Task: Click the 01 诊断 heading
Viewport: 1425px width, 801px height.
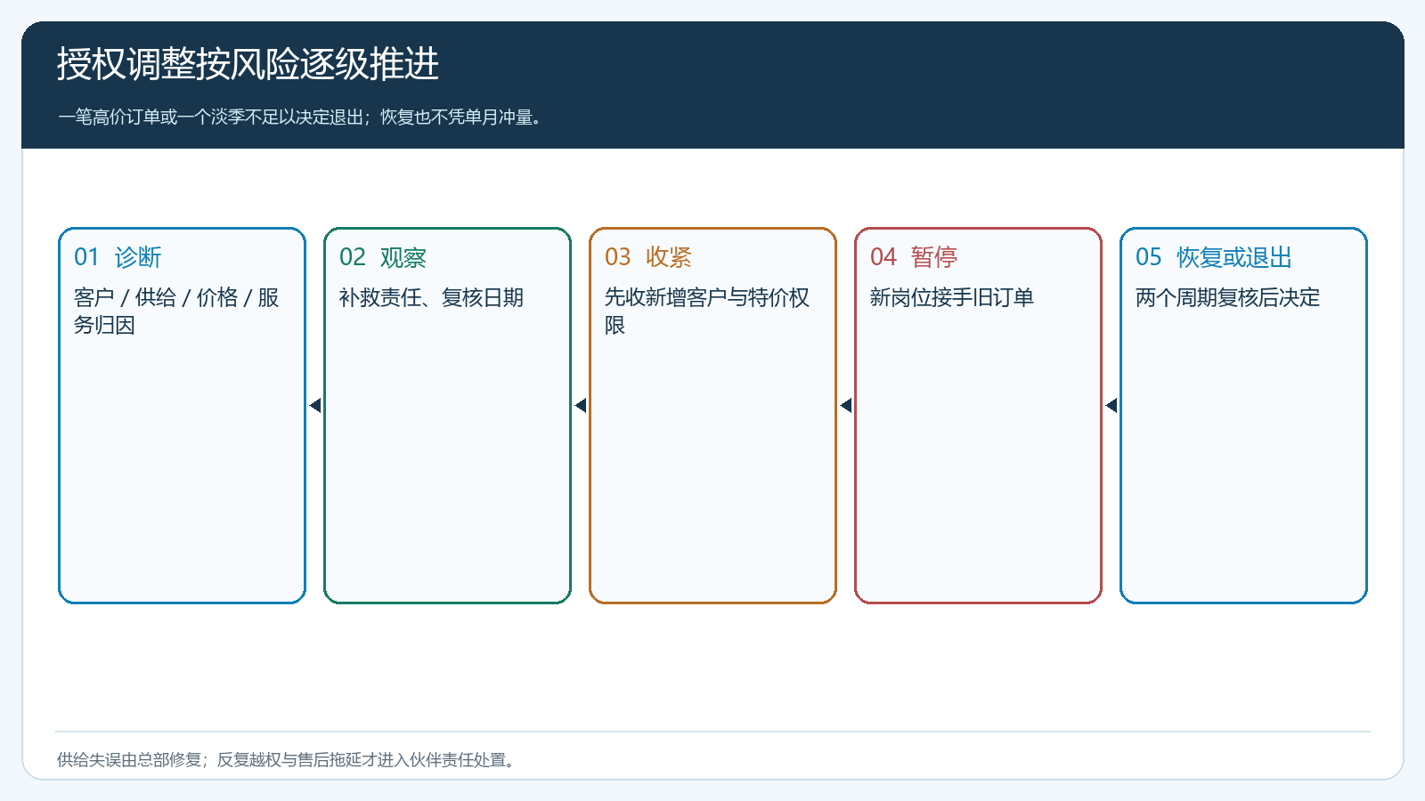Action: click(x=118, y=257)
